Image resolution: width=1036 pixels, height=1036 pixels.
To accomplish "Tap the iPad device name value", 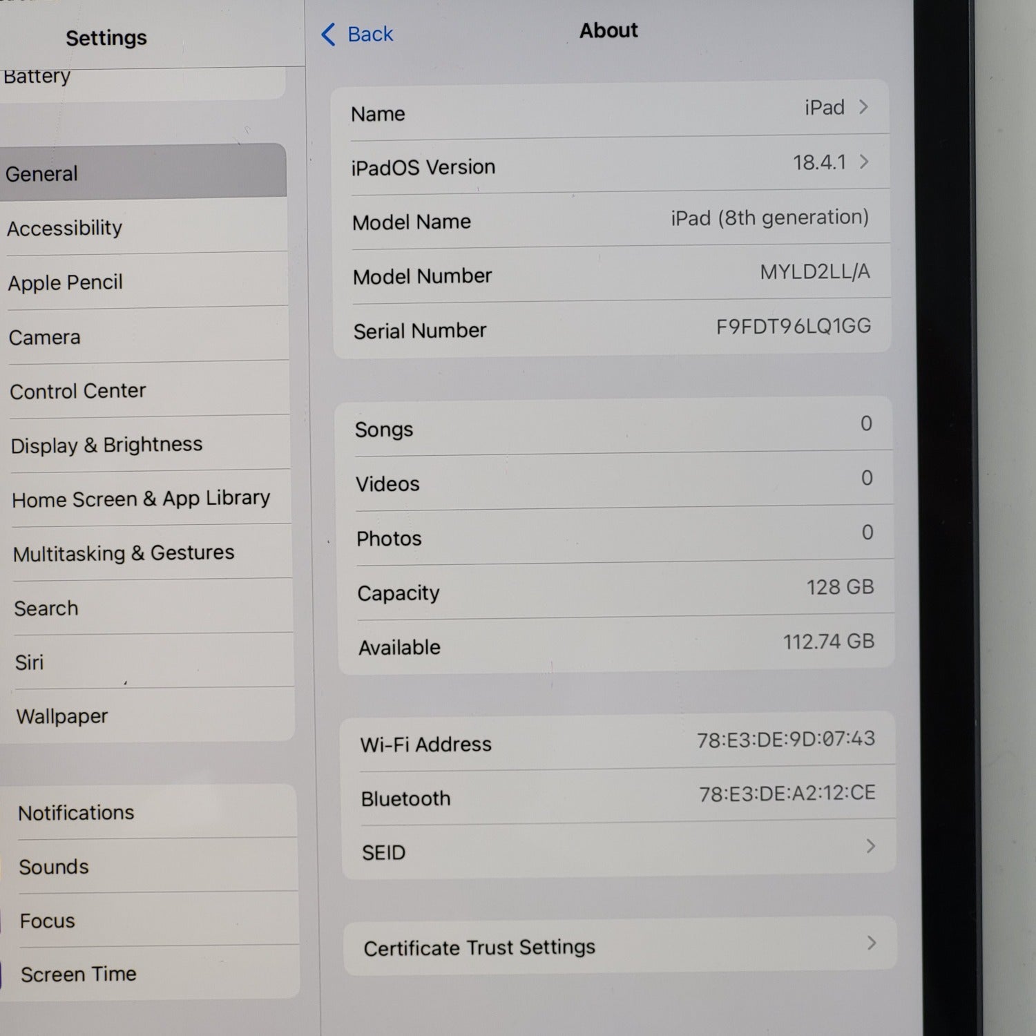I will click(825, 107).
